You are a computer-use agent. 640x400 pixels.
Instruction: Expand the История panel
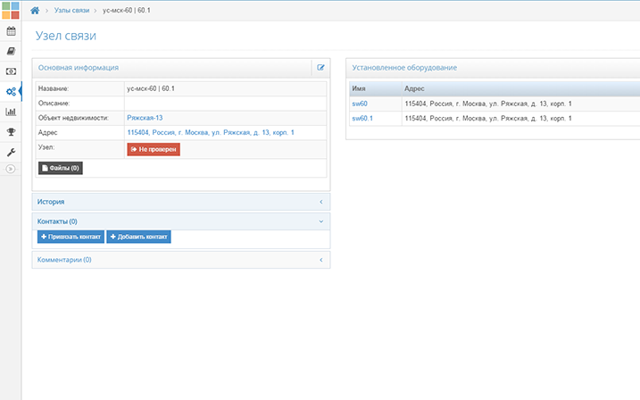coord(181,202)
